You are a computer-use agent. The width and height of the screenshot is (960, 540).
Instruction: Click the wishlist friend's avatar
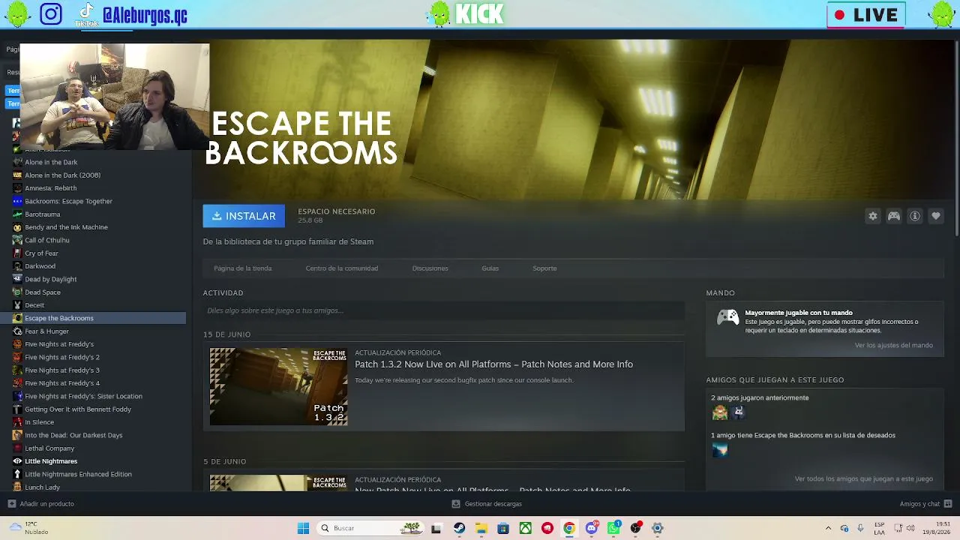point(720,449)
